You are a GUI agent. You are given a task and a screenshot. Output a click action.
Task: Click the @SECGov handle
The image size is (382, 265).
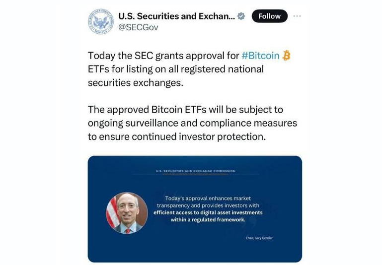[x=138, y=28]
